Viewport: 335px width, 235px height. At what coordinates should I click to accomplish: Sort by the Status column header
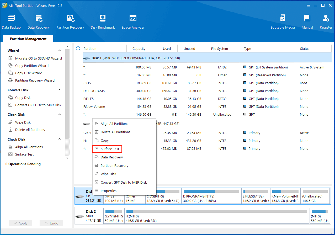[315, 49]
